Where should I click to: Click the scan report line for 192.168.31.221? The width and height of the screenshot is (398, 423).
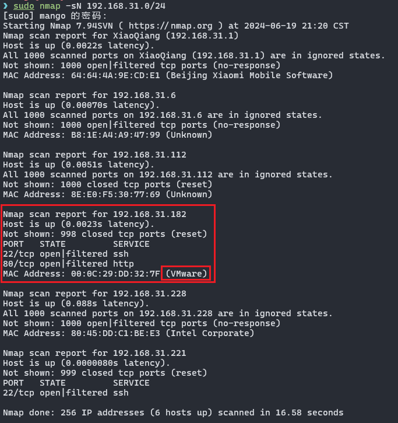pyautogui.click(x=94, y=353)
